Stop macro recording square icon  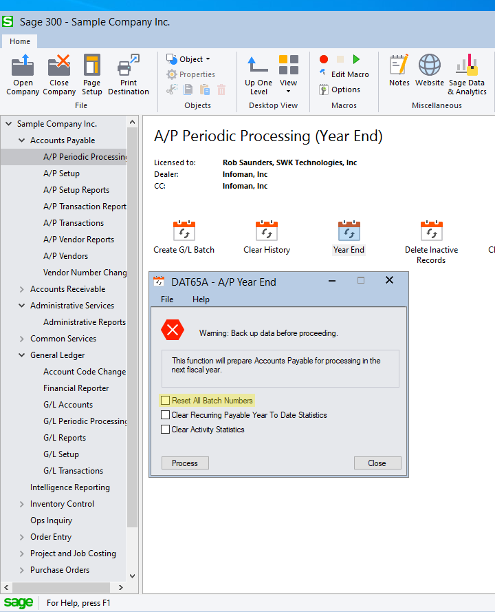tap(340, 59)
